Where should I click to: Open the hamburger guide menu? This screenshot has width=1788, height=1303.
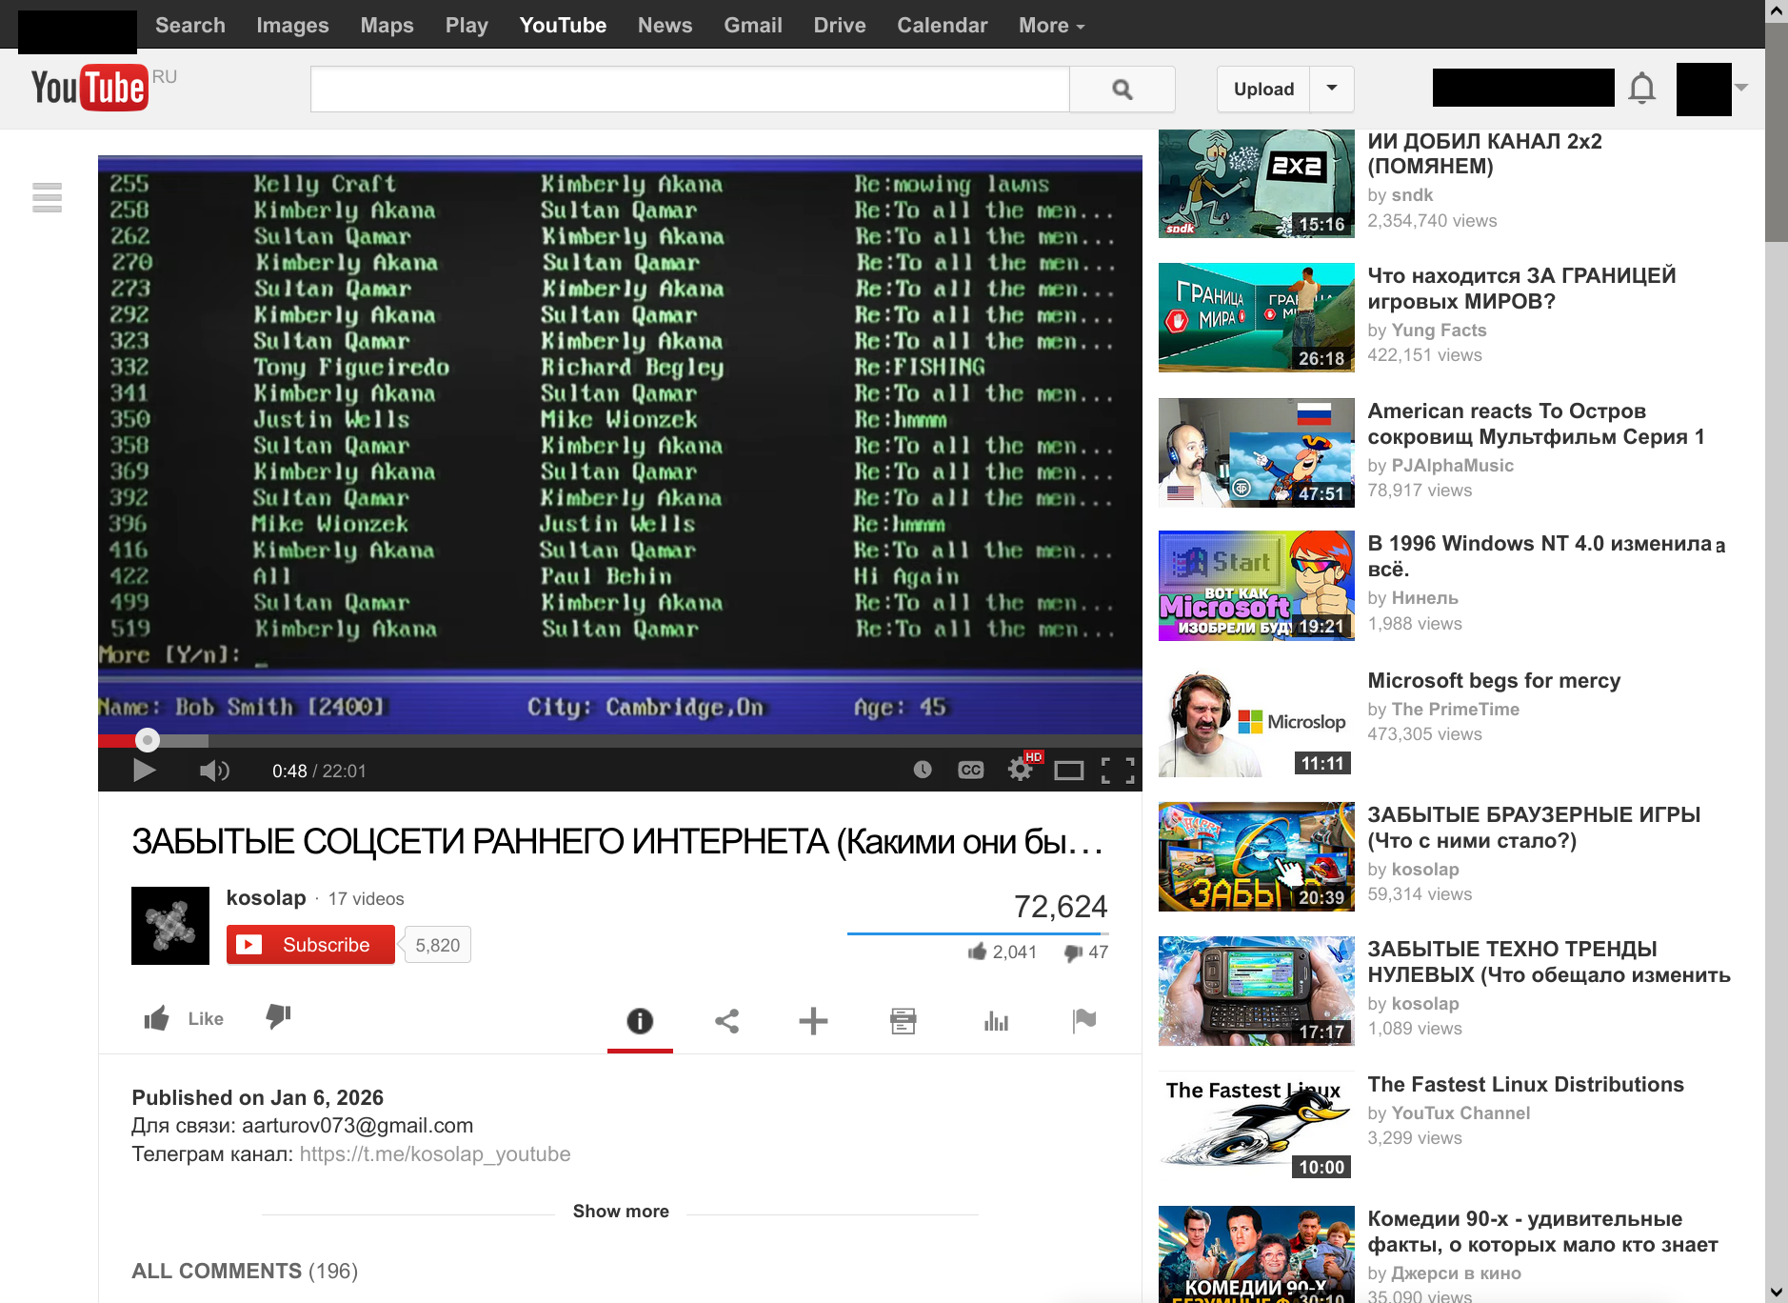[47, 197]
